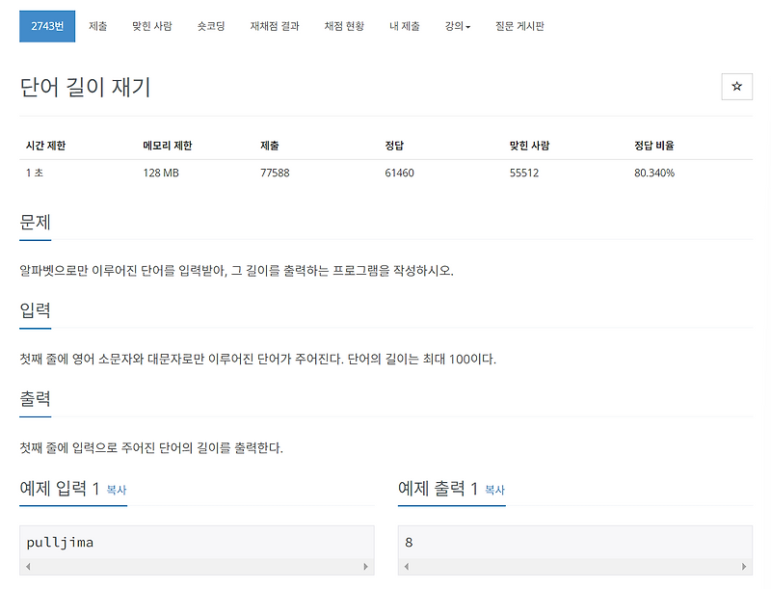
Task: Select the example output value 8
Action: (x=409, y=542)
